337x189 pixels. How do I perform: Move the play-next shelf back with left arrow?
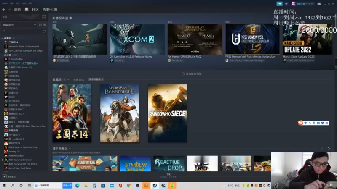322,149
